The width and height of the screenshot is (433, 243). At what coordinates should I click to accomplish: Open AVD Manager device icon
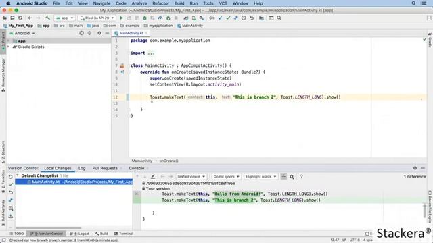click(194, 18)
